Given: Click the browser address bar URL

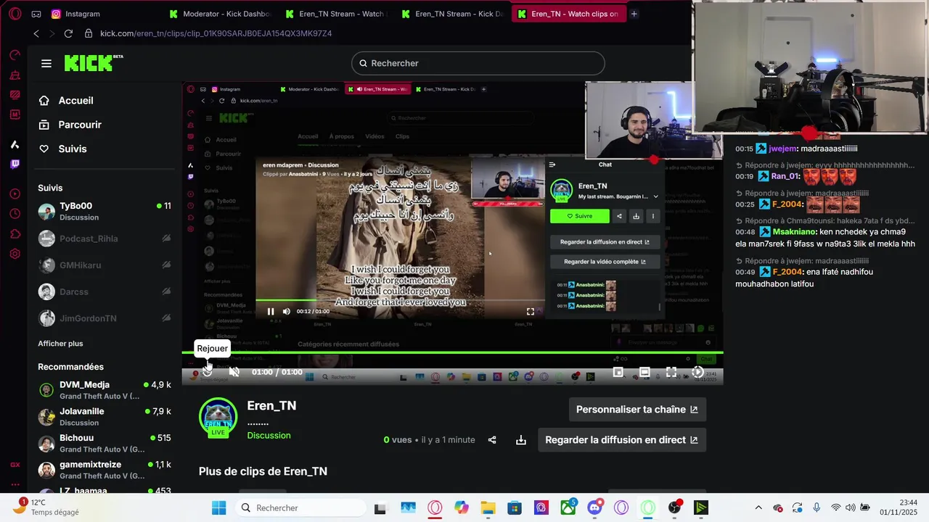Looking at the screenshot, I should [216, 33].
